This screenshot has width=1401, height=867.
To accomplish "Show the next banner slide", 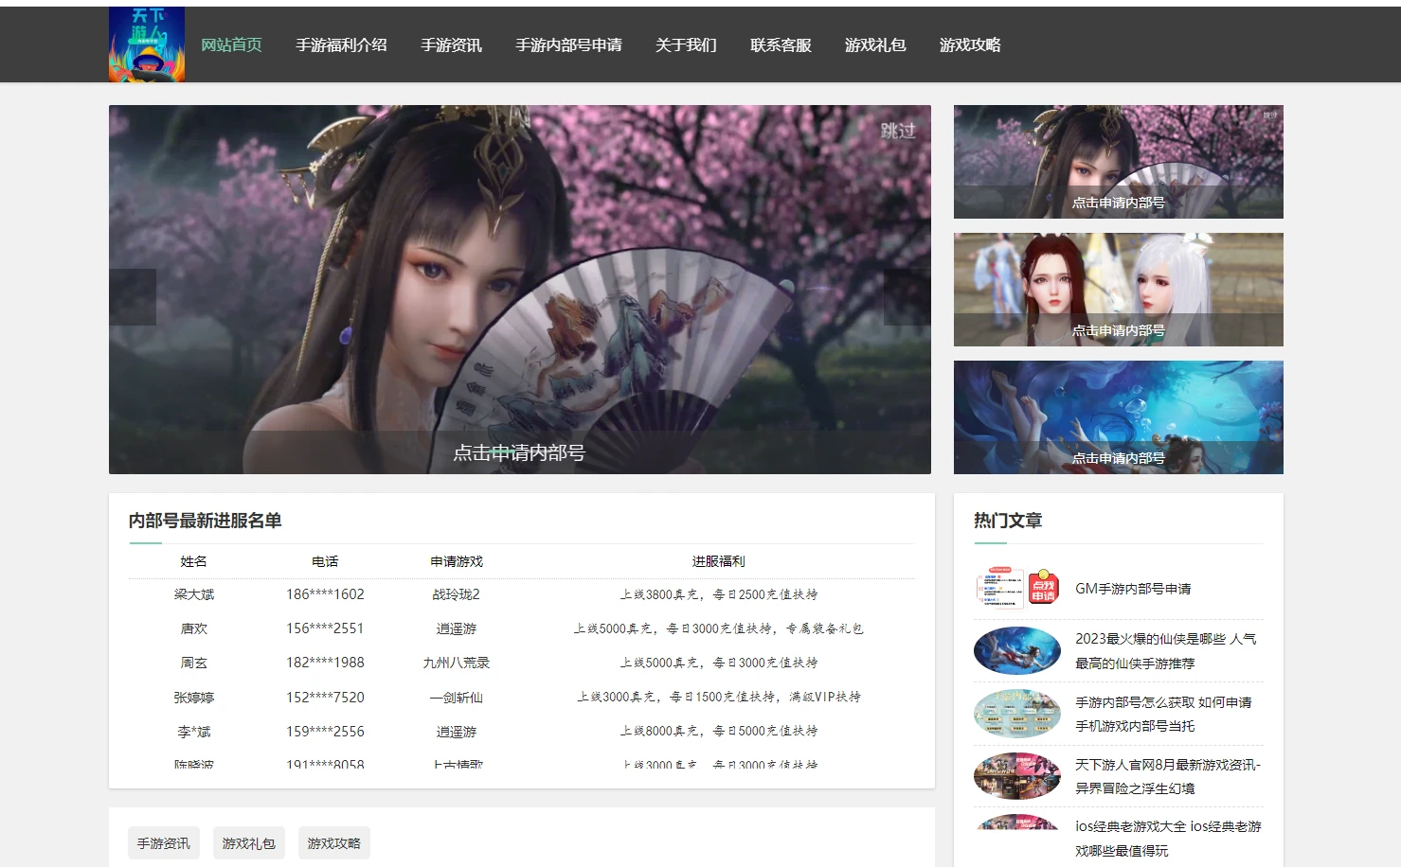I will click(907, 297).
